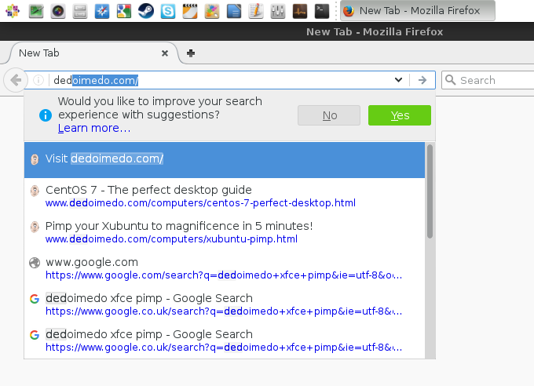Screen dimensions: 534x386
Task: Show site information icon in URL bar
Action: coord(38,80)
